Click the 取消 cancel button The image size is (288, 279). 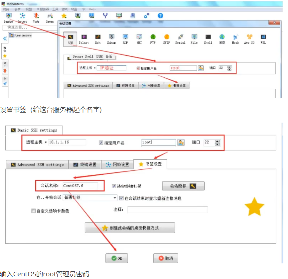click(166, 258)
